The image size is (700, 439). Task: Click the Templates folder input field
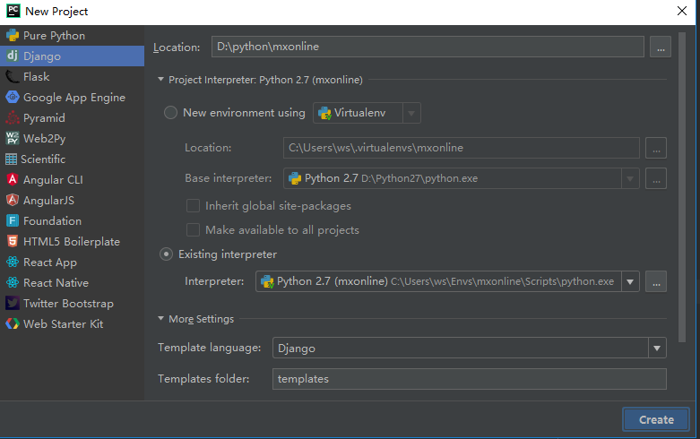point(469,379)
